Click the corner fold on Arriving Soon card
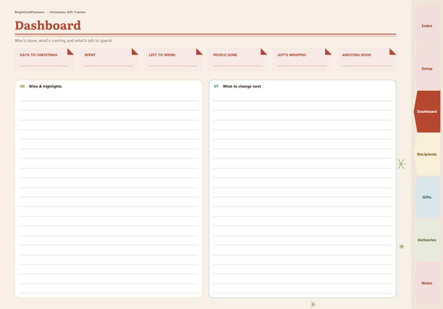The image size is (443, 309). (x=392, y=52)
